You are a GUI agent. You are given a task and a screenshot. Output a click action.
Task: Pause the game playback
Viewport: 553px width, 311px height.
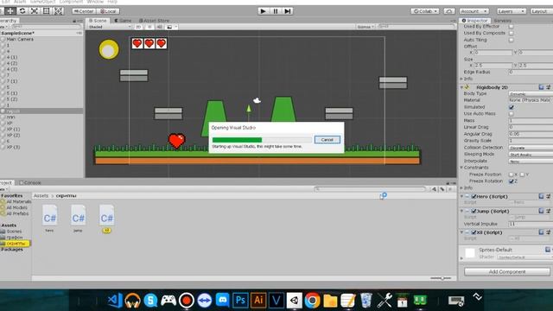click(276, 11)
